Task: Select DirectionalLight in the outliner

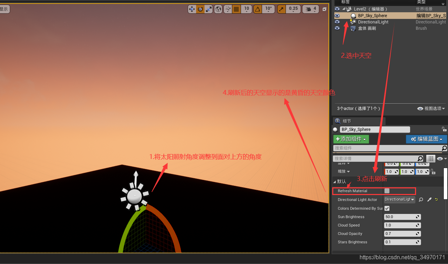Action: [373, 22]
